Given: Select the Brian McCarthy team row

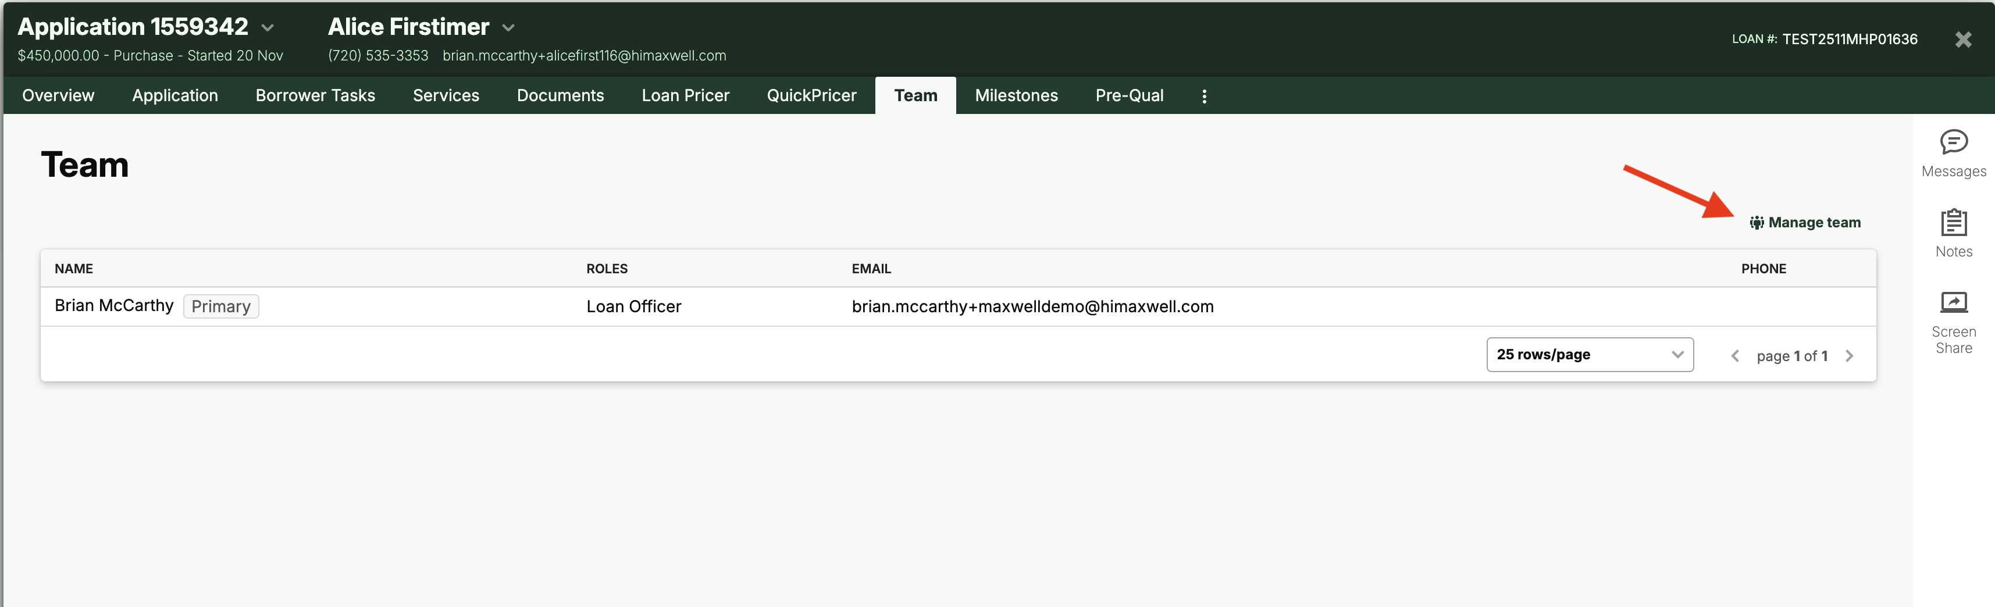Looking at the screenshot, I should pos(114,306).
